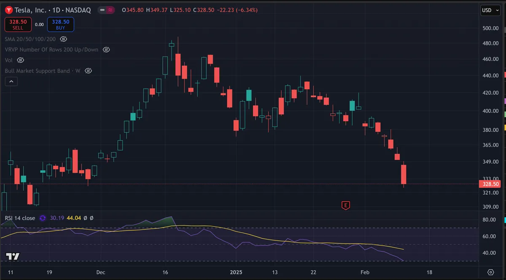506x280 pixels.
Task: Click the 480.00 price scale label
Action: click(x=491, y=43)
